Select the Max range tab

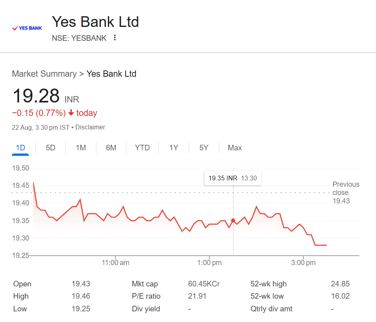(235, 148)
